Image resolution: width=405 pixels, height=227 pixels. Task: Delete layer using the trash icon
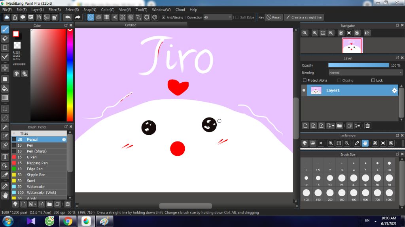(367, 126)
